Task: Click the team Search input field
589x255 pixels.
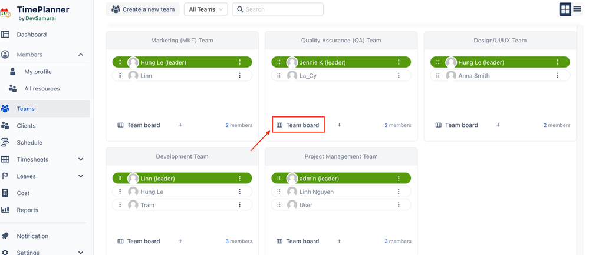Action: (278, 9)
